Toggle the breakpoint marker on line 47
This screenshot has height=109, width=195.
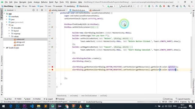click(x=52, y=67)
